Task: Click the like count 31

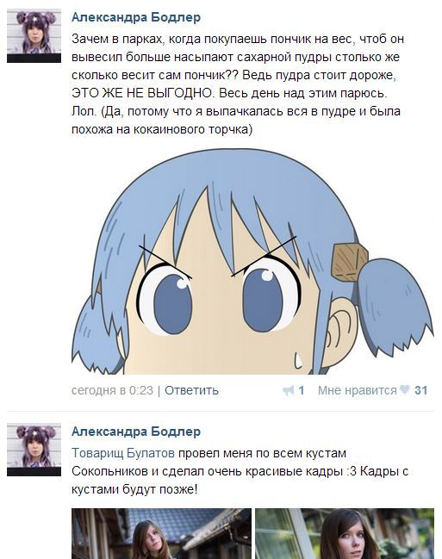Action: [x=421, y=390]
